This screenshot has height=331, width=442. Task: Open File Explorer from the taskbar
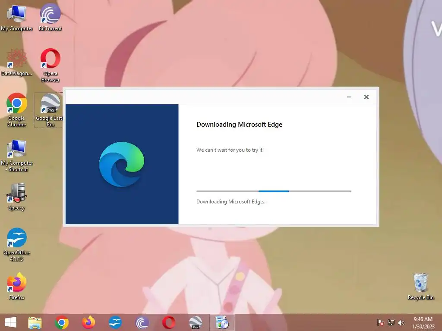35,322
